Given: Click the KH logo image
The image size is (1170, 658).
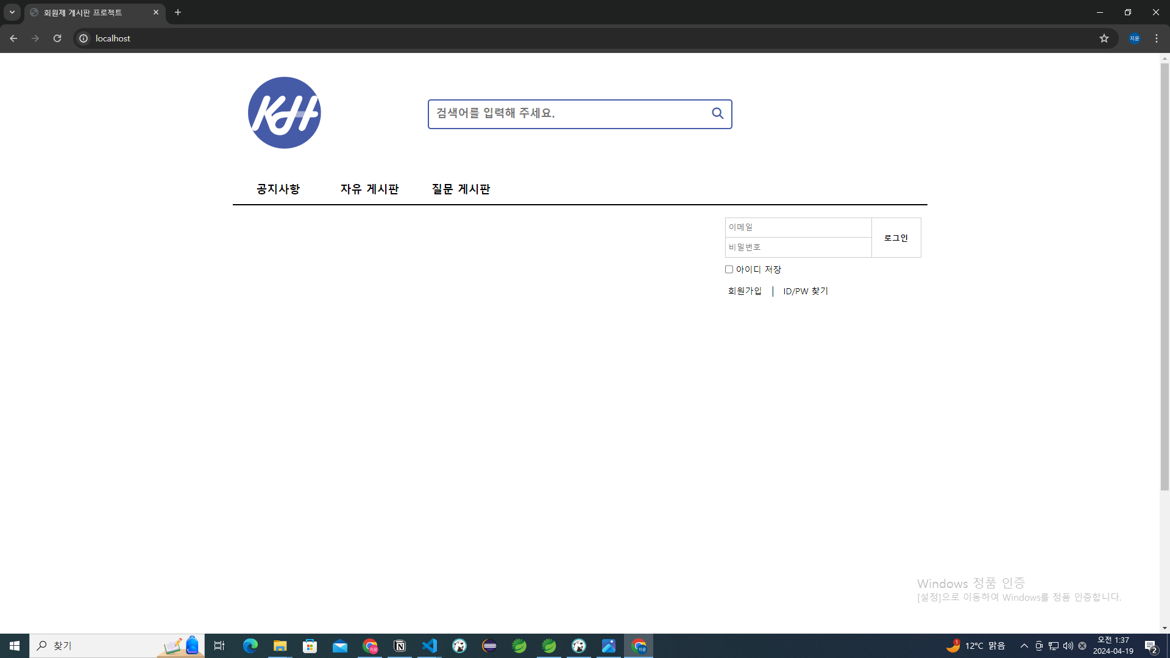Looking at the screenshot, I should 284,113.
